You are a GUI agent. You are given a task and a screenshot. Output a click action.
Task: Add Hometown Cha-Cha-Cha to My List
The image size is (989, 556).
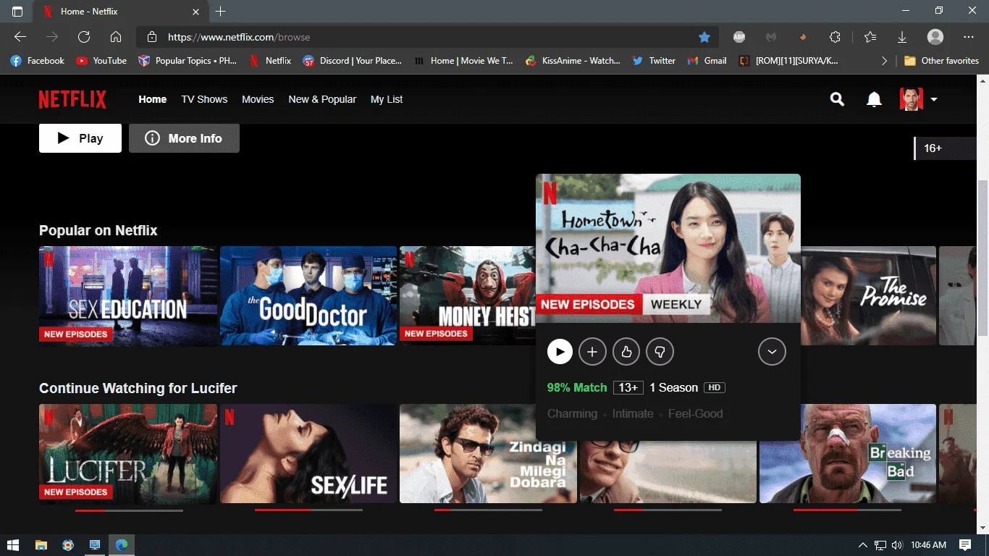tap(592, 352)
